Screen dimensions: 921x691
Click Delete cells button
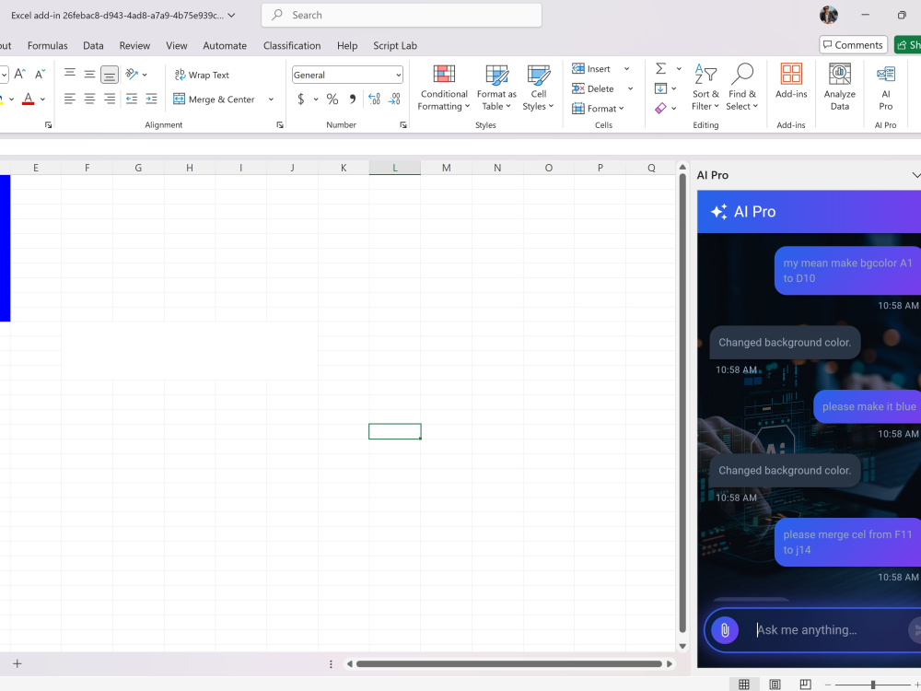click(x=593, y=88)
